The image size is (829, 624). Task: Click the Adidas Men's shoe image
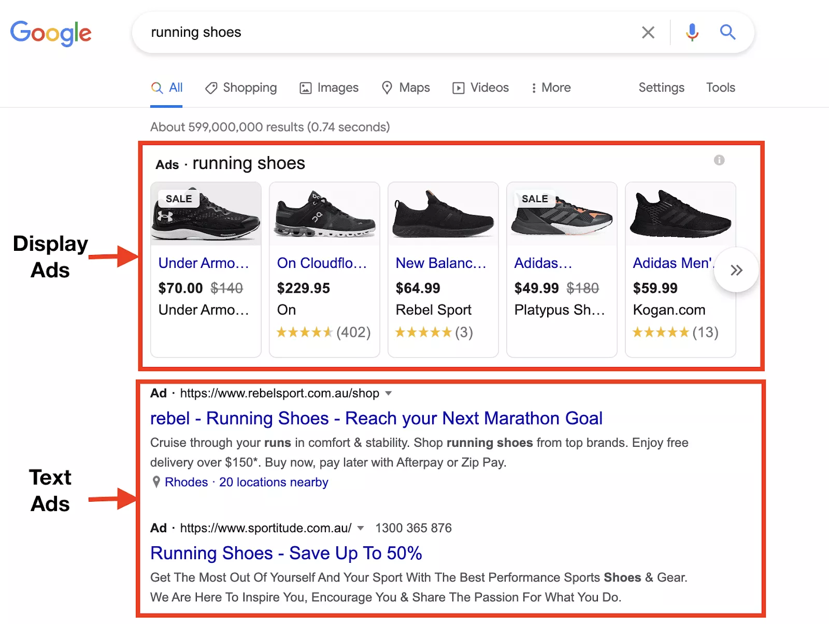tap(680, 214)
